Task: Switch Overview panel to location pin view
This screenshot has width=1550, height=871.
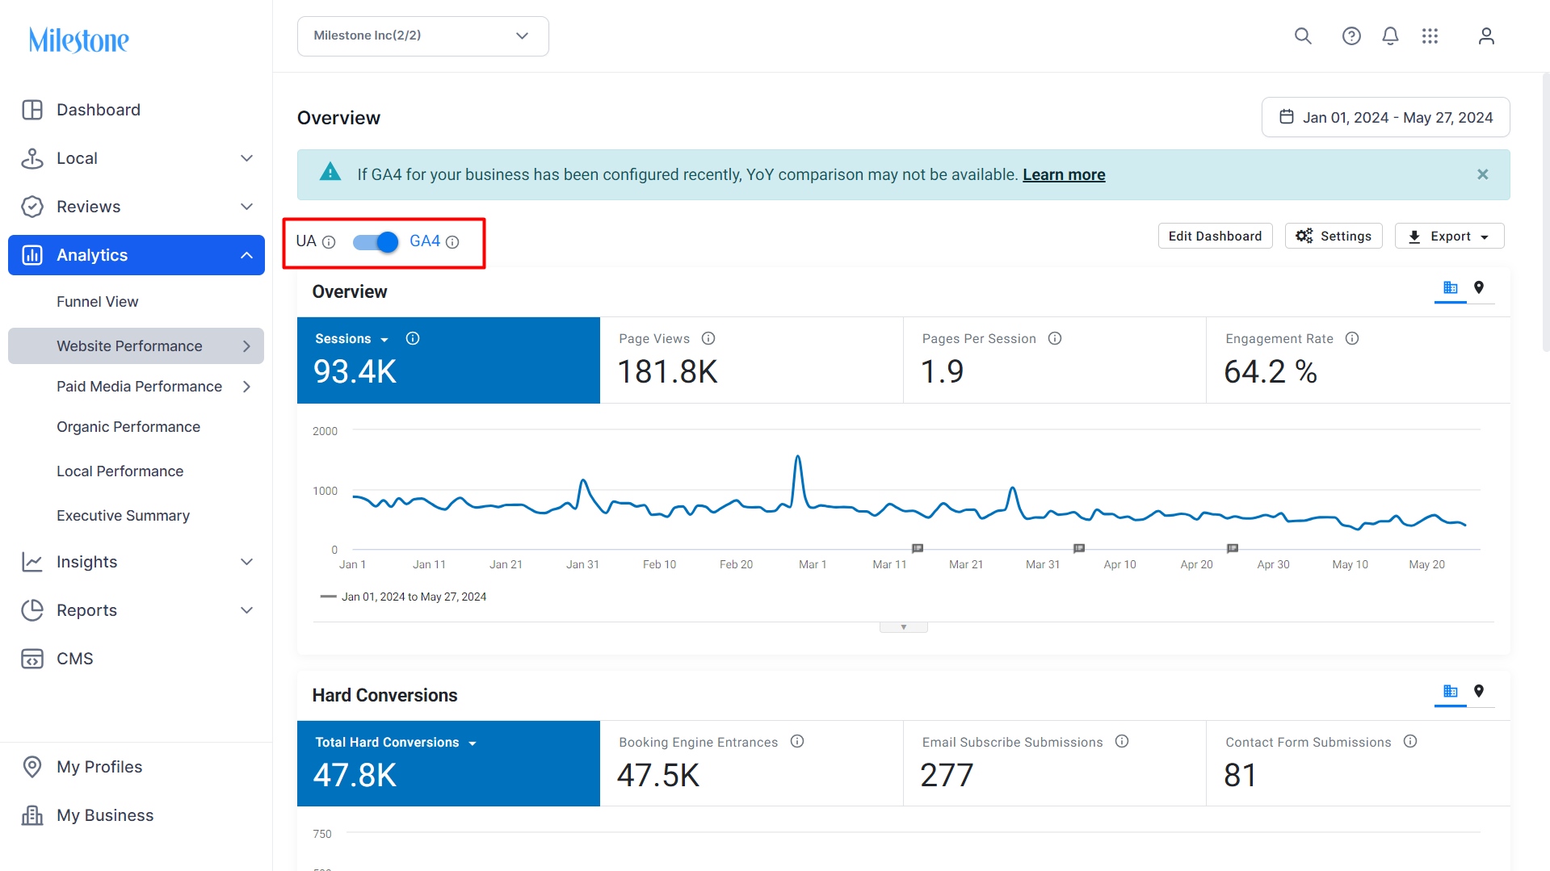Action: [x=1479, y=287]
